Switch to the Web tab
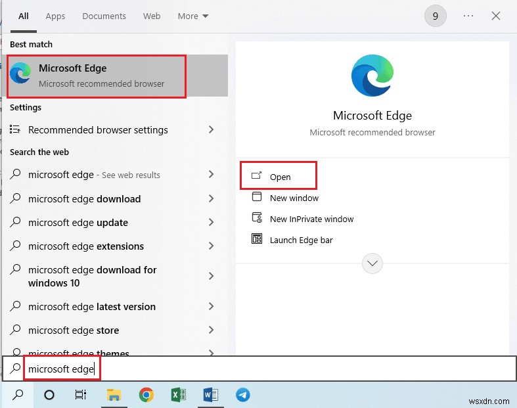The height and width of the screenshot is (408, 517). point(152,16)
